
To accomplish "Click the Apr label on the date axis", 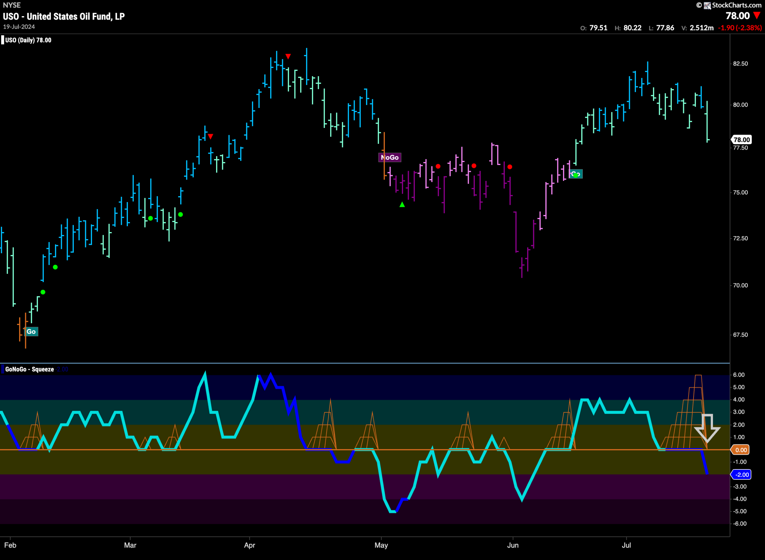I will 250,545.
